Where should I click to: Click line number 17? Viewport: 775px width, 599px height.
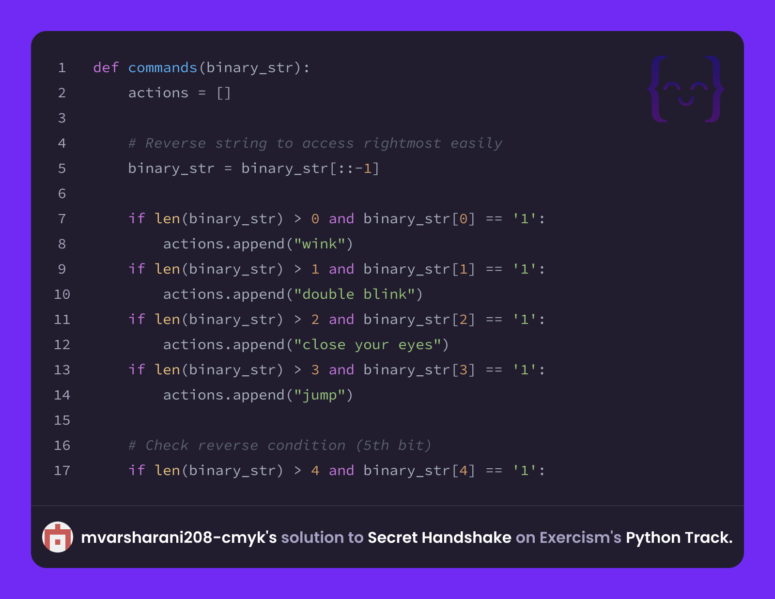pos(62,471)
